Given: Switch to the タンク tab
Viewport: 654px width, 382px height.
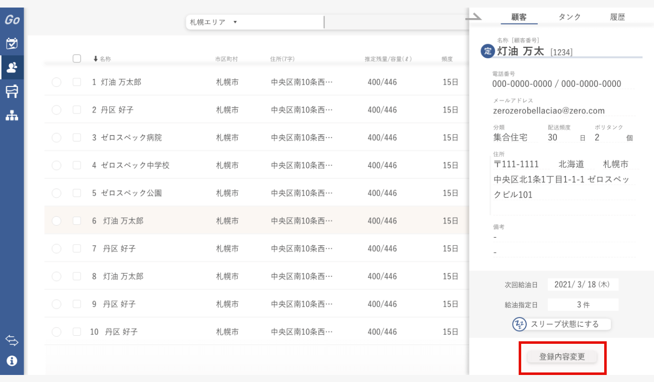Looking at the screenshot, I should coord(569,17).
